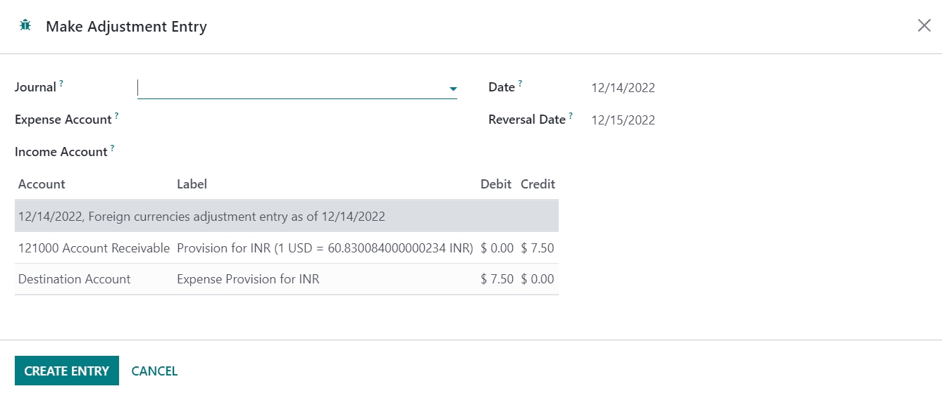Click the Reversal Date help question mark
Viewport: 942px width, 398px height.
[x=571, y=115]
